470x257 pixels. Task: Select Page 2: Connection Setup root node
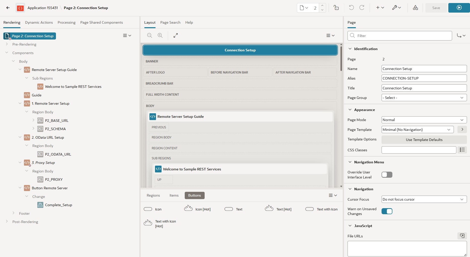point(30,36)
